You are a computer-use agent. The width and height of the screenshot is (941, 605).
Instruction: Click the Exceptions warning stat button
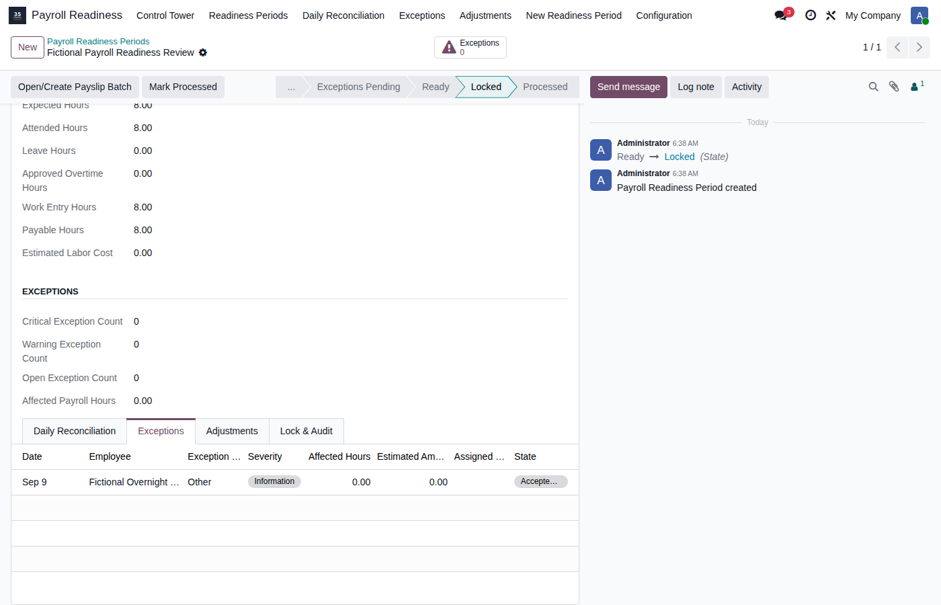(x=470, y=47)
